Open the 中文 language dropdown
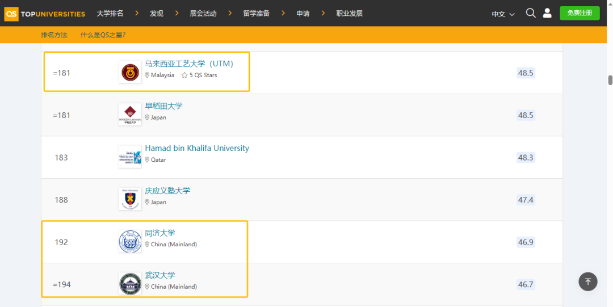The width and height of the screenshot is (613, 307). point(503,14)
